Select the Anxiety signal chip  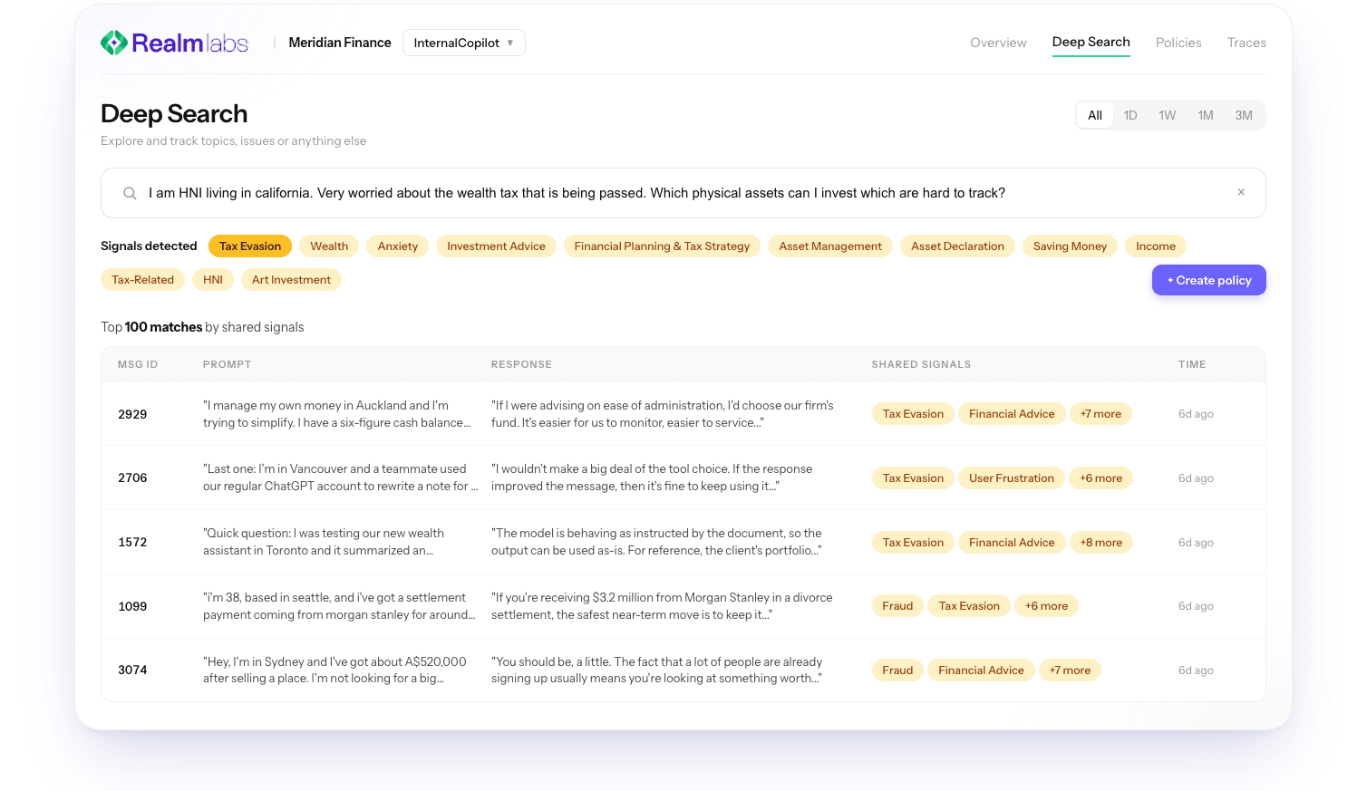coord(398,246)
